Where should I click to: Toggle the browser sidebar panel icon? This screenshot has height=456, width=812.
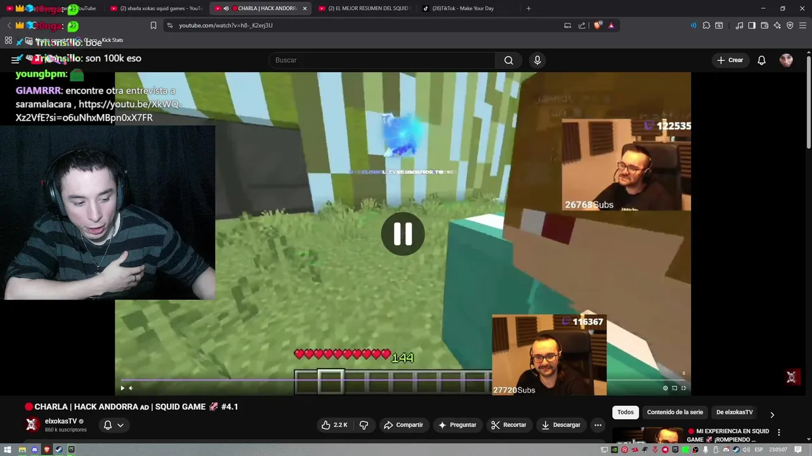click(752, 25)
